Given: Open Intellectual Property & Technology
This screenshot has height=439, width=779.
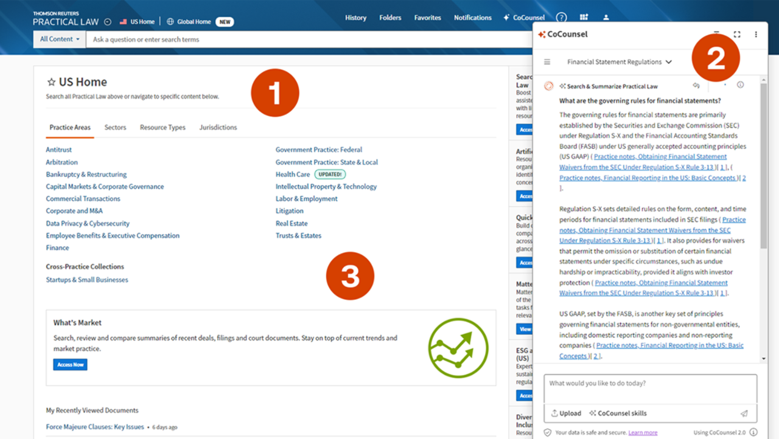Looking at the screenshot, I should click(x=326, y=187).
